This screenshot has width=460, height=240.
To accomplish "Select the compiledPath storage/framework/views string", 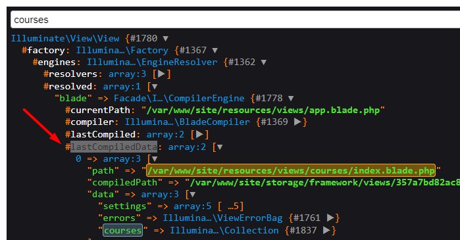I will (x=324, y=183).
